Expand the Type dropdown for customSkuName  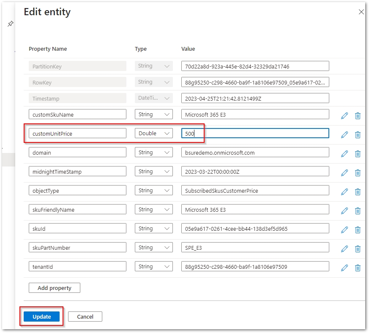click(154, 114)
